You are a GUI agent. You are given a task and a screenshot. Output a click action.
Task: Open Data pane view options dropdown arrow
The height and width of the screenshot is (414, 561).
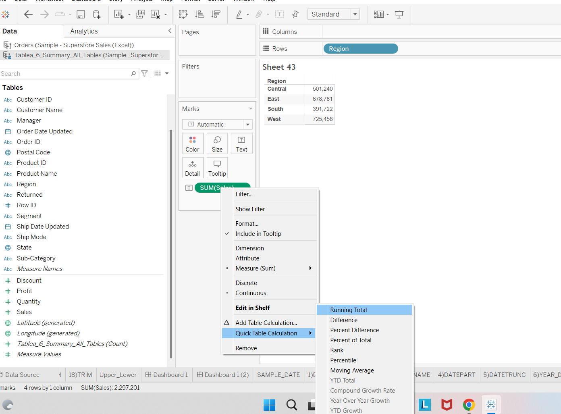pyautogui.click(x=167, y=73)
